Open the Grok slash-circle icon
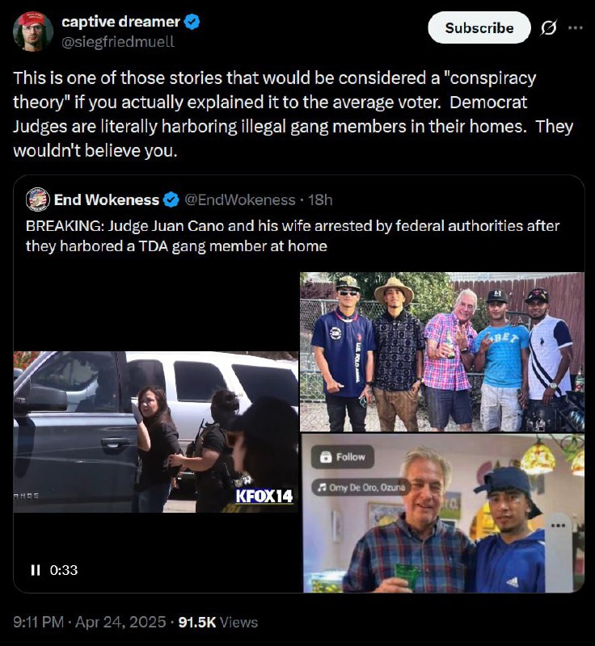595x646 pixels. (549, 28)
